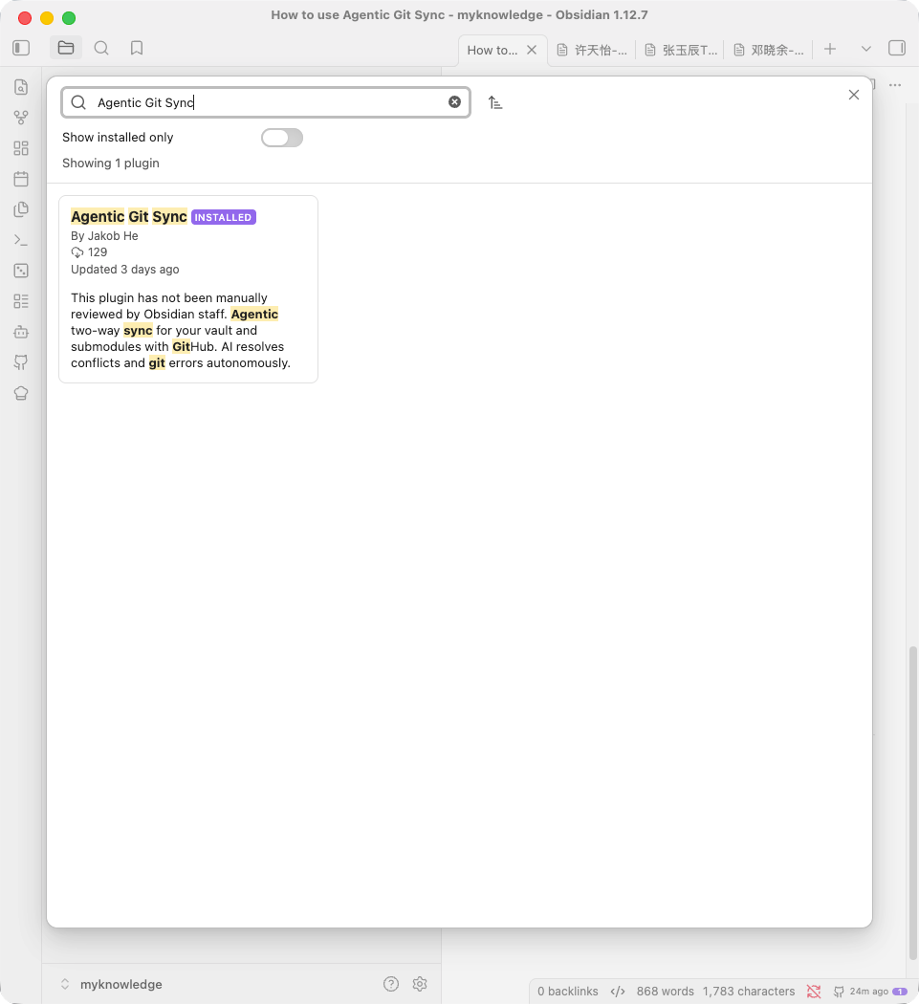Clear the plugin search field
Viewport: 919px width, 1004px height.
(x=454, y=101)
